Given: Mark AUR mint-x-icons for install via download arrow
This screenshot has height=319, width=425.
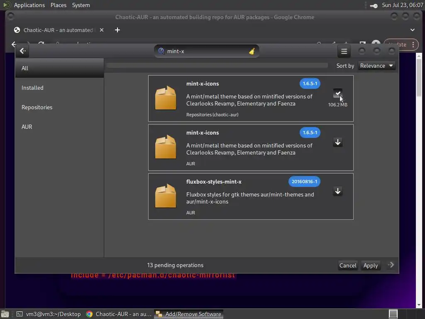Looking at the screenshot, I should pyautogui.click(x=338, y=142).
